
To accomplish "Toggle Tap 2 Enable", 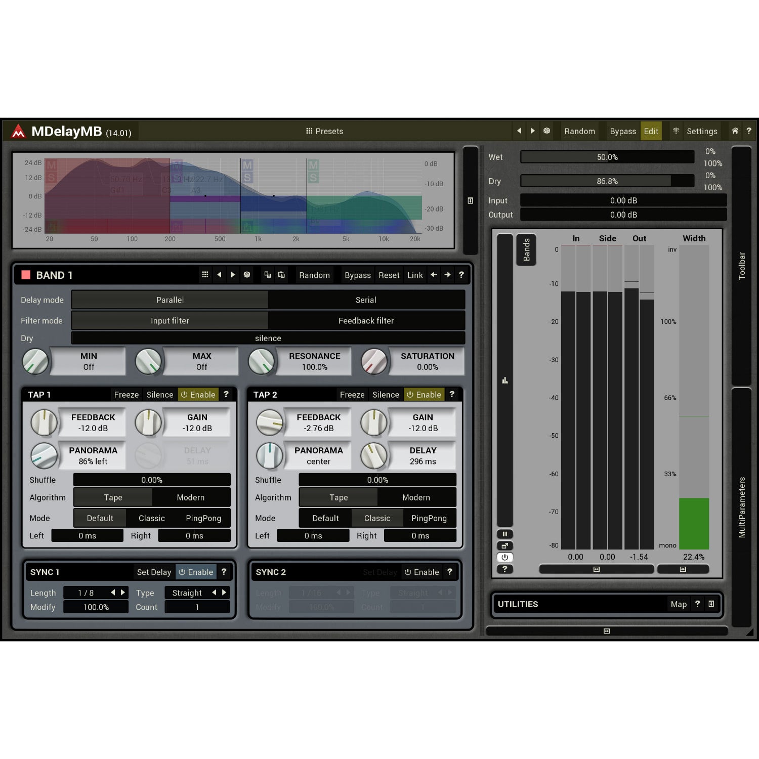I will pos(424,395).
